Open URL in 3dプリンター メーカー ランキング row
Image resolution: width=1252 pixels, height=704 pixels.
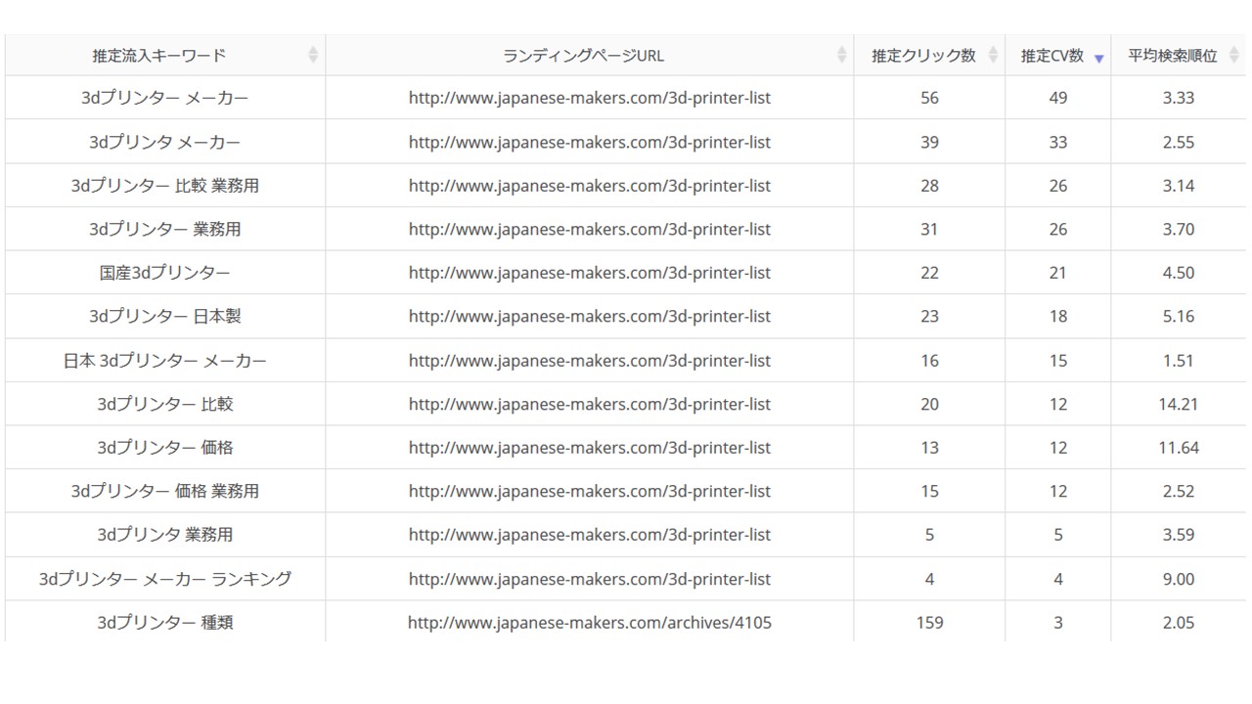pyautogui.click(x=590, y=579)
